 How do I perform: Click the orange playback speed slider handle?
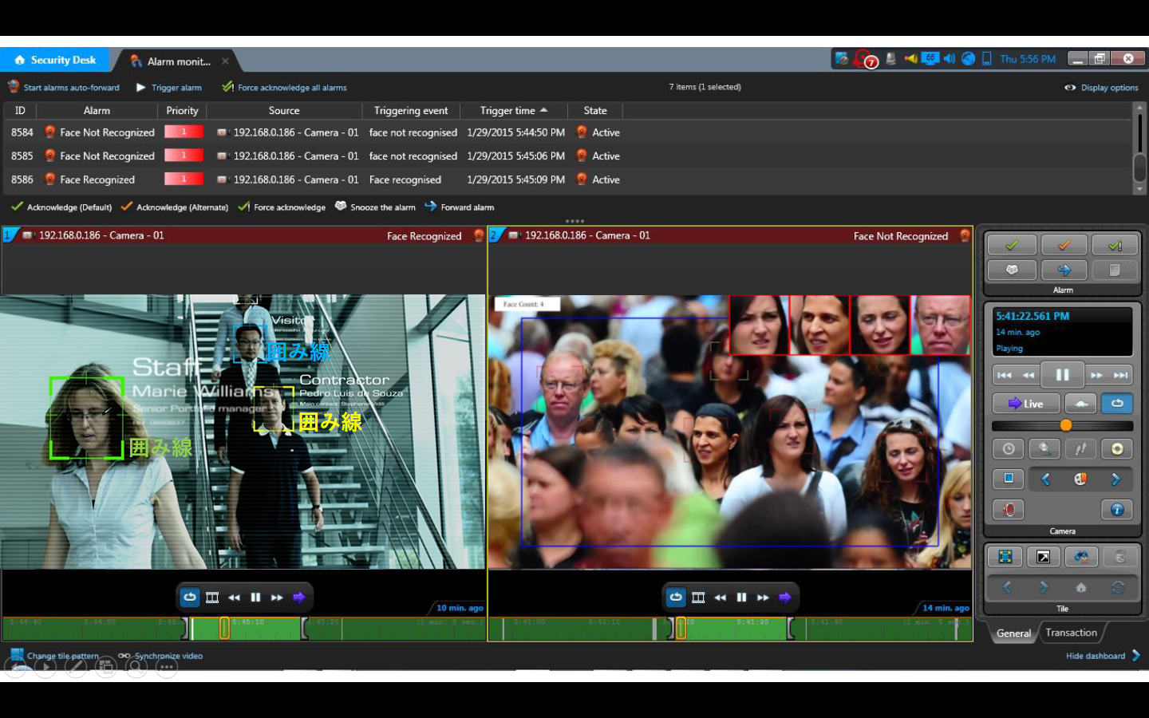pyautogui.click(x=1066, y=425)
